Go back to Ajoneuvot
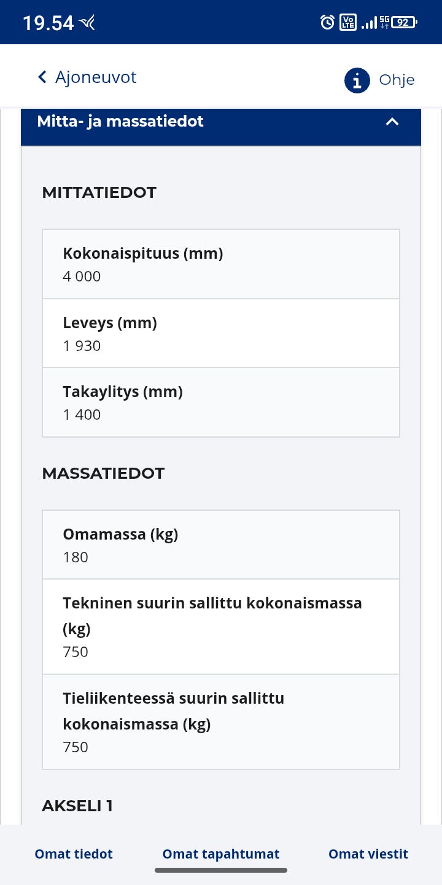 pos(96,77)
